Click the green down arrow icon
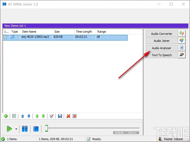Viewport: 190px width, 142px height. click(x=43, y=116)
